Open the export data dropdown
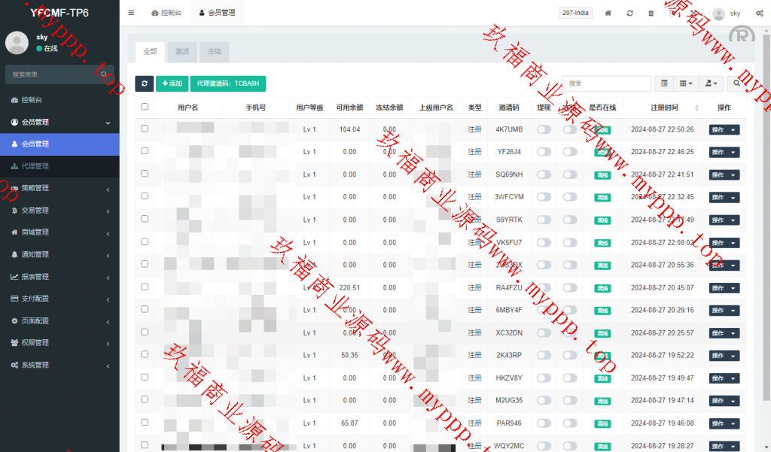This screenshot has width=771, height=452. click(712, 83)
